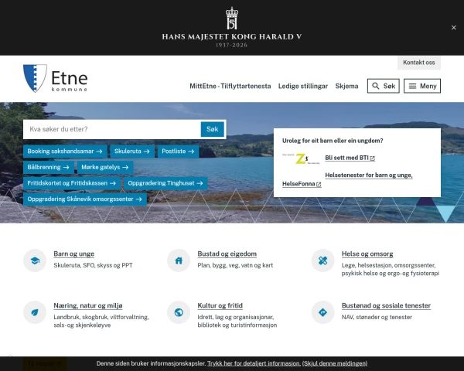Go to Ledige stillingar
Screen dimensions: 464x371
[303, 86]
